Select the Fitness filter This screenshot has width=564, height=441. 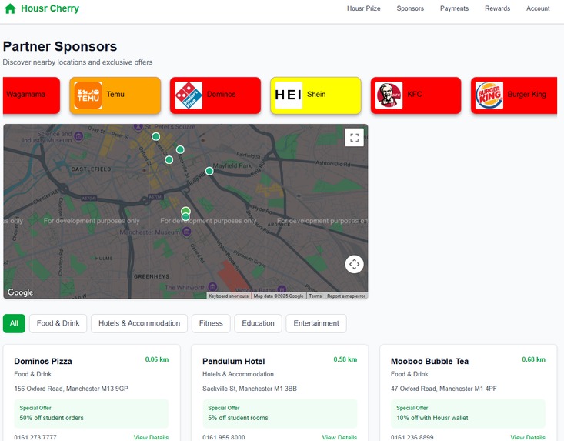211,323
